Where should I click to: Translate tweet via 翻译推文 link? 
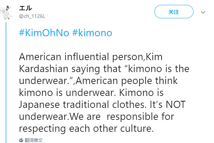(x=34, y=140)
